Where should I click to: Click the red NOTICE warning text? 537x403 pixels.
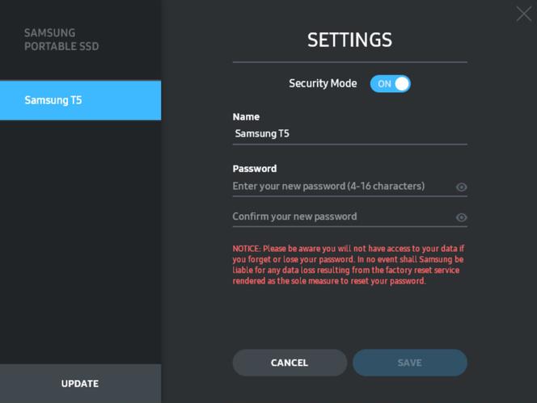pos(348,265)
